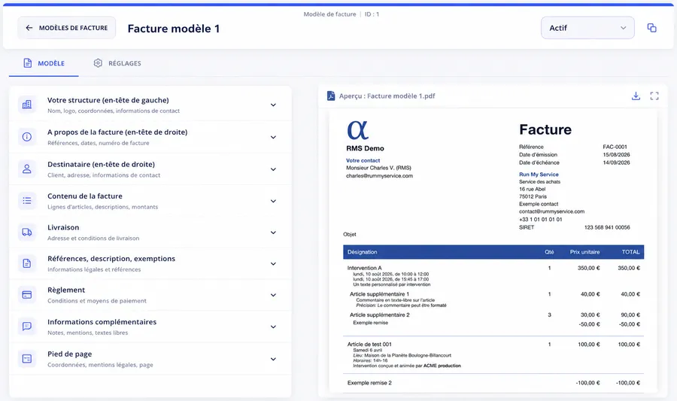Click Run My Service link in preview
The height and width of the screenshot is (401, 677).
pyautogui.click(x=539, y=175)
